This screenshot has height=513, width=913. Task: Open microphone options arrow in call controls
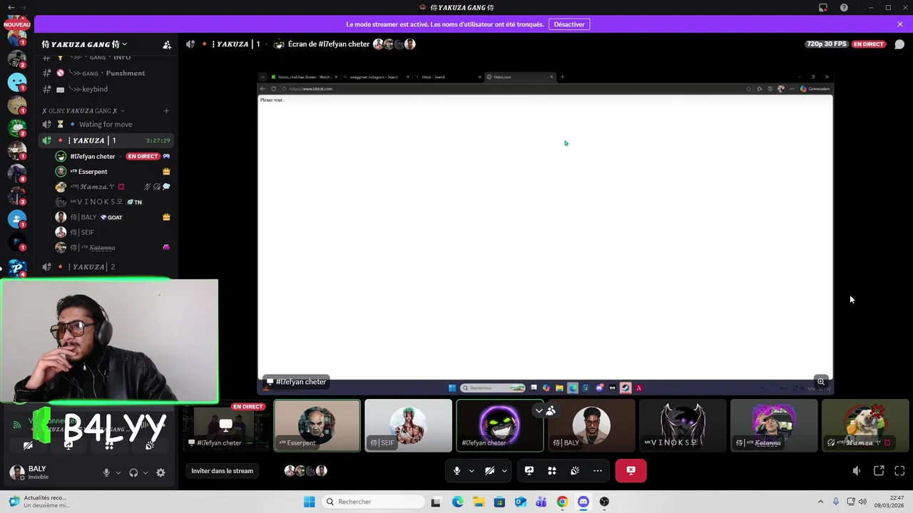click(471, 471)
